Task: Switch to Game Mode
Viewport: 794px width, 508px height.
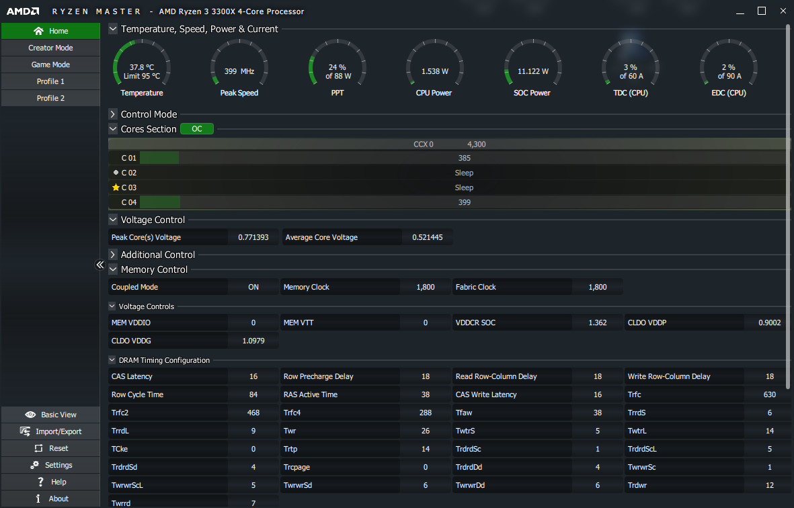Action: [x=50, y=65]
